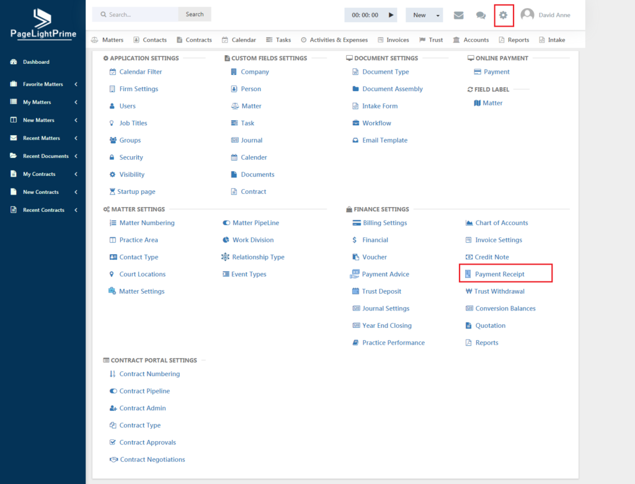Screen dimensions: 635x484
Task: Expand Favorite Matters in sidebar
Action: point(76,84)
